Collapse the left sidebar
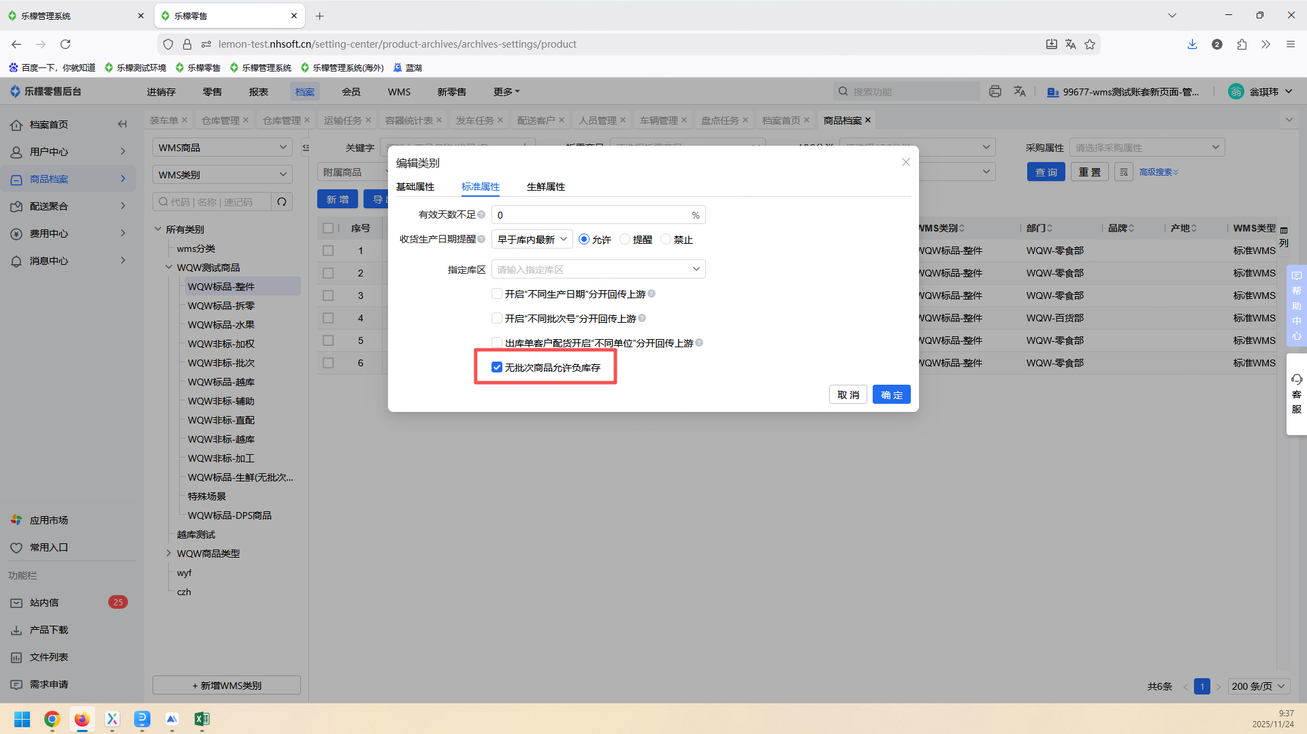Viewport: 1307px width, 734px height. (x=123, y=124)
